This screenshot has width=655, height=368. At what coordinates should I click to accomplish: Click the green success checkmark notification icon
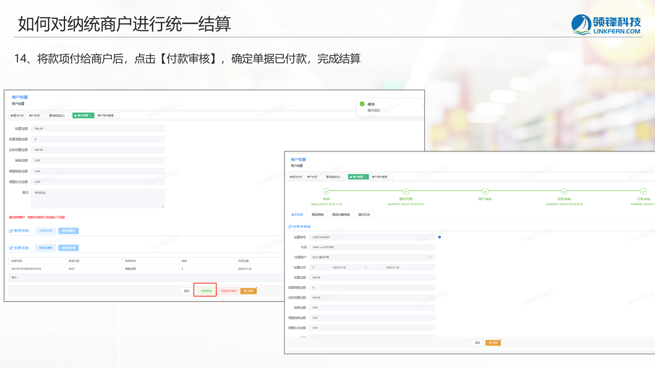pyautogui.click(x=362, y=104)
